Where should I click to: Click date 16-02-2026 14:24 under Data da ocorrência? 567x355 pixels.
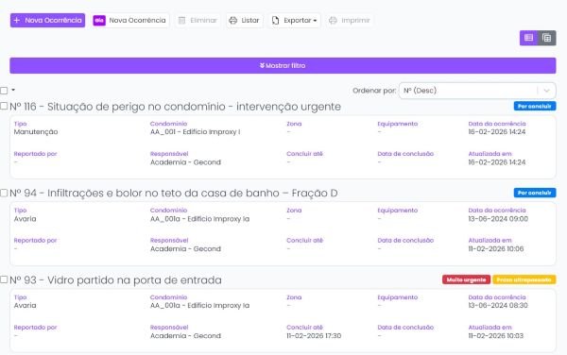click(x=497, y=132)
